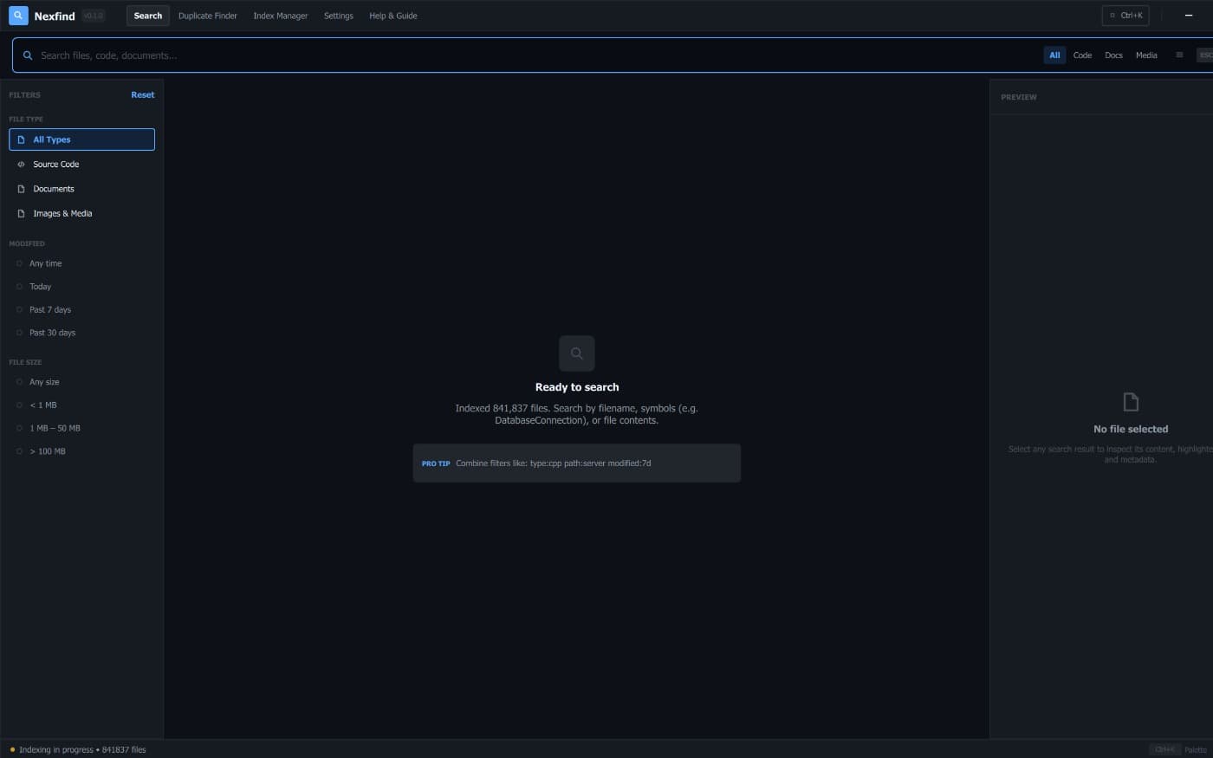Screen dimensions: 1213x758
Task: Click the Documents filter page icon
Action: (21, 189)
